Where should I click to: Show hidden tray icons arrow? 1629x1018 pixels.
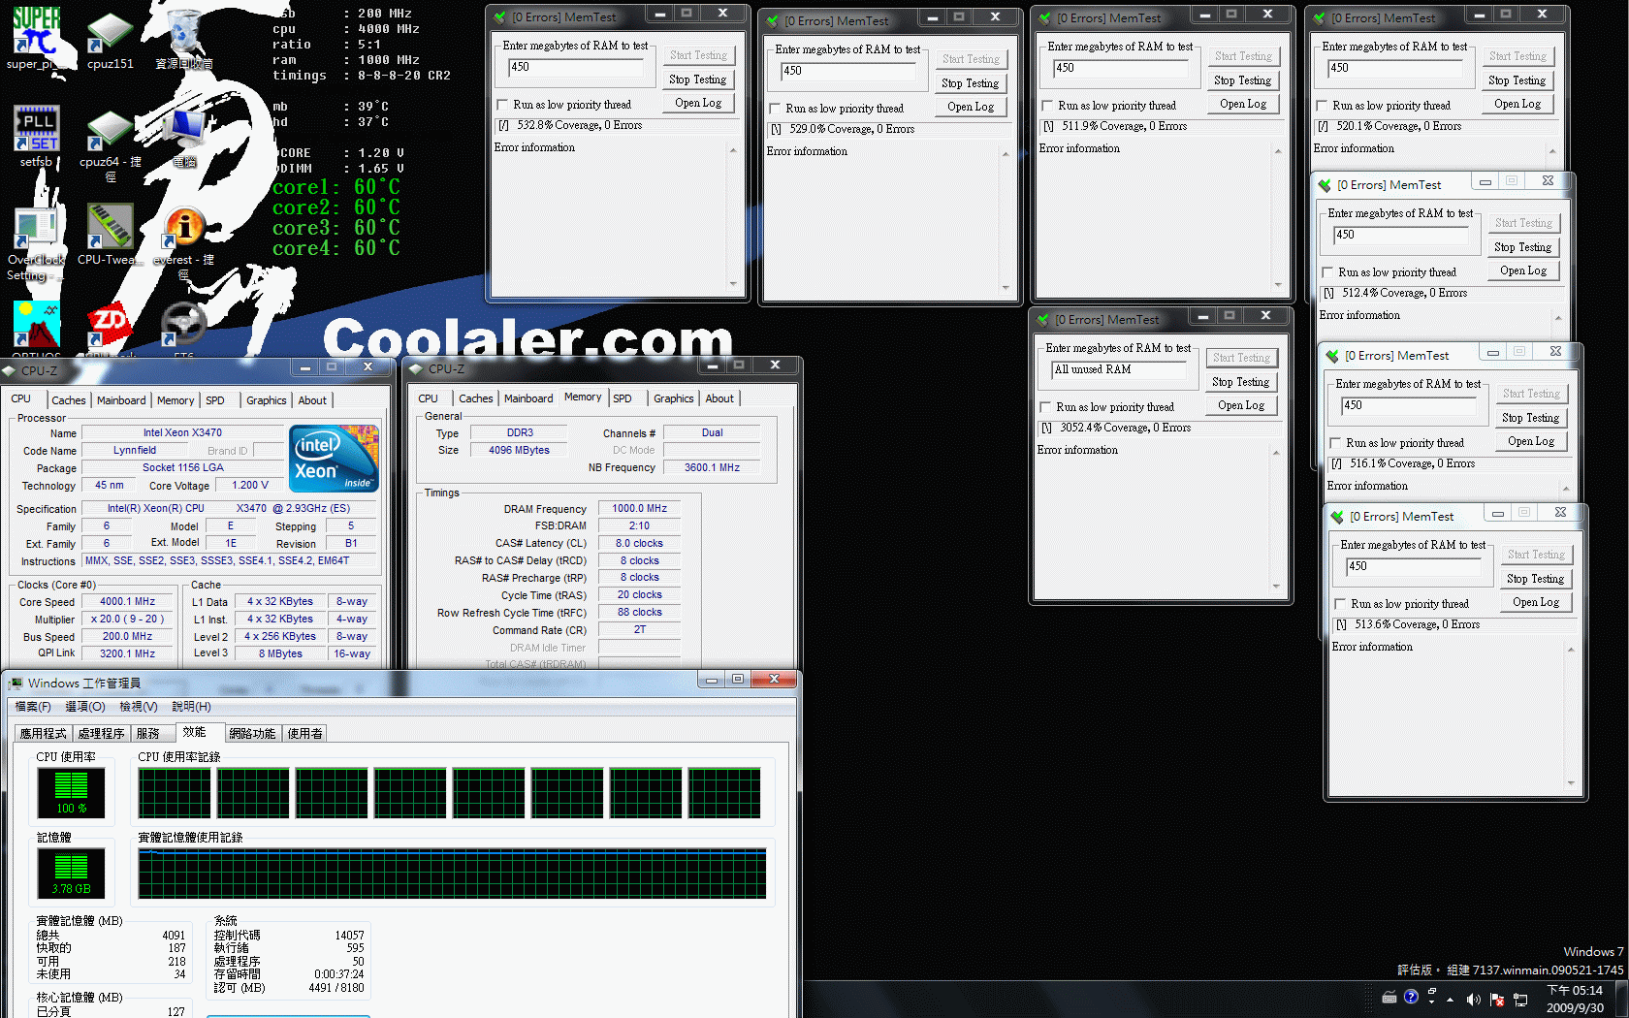point(1451,1000)
